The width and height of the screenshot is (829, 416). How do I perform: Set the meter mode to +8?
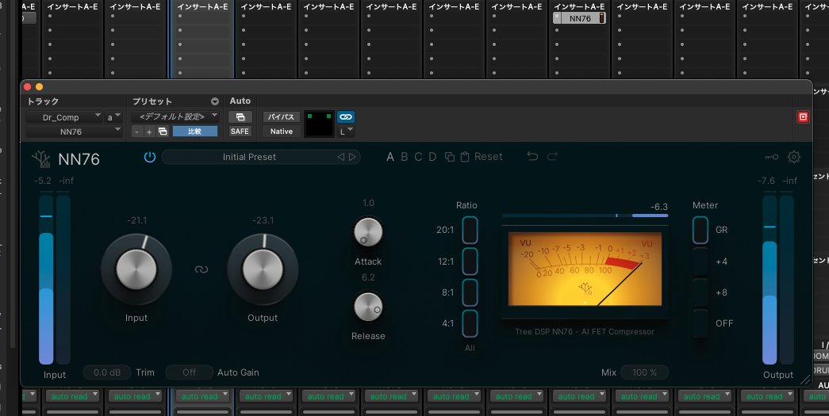tap(700, 292)
